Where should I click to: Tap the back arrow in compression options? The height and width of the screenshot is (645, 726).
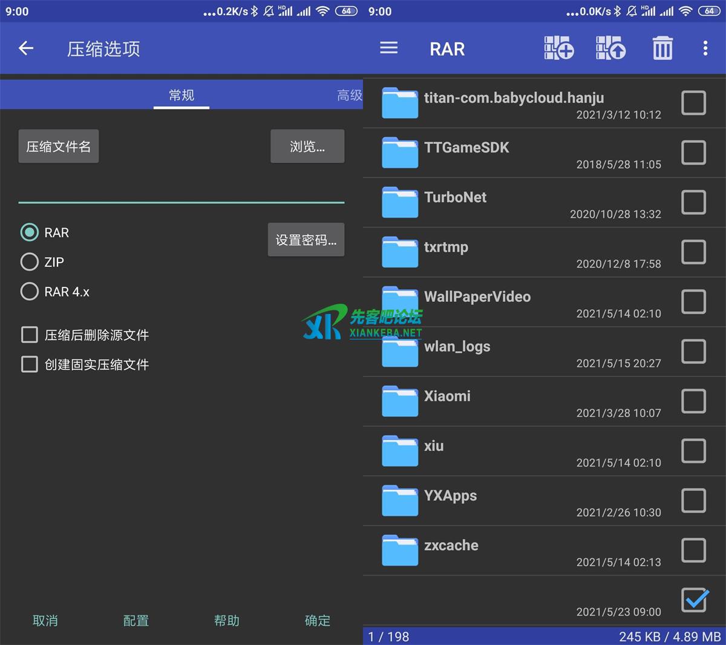[26, 48]
